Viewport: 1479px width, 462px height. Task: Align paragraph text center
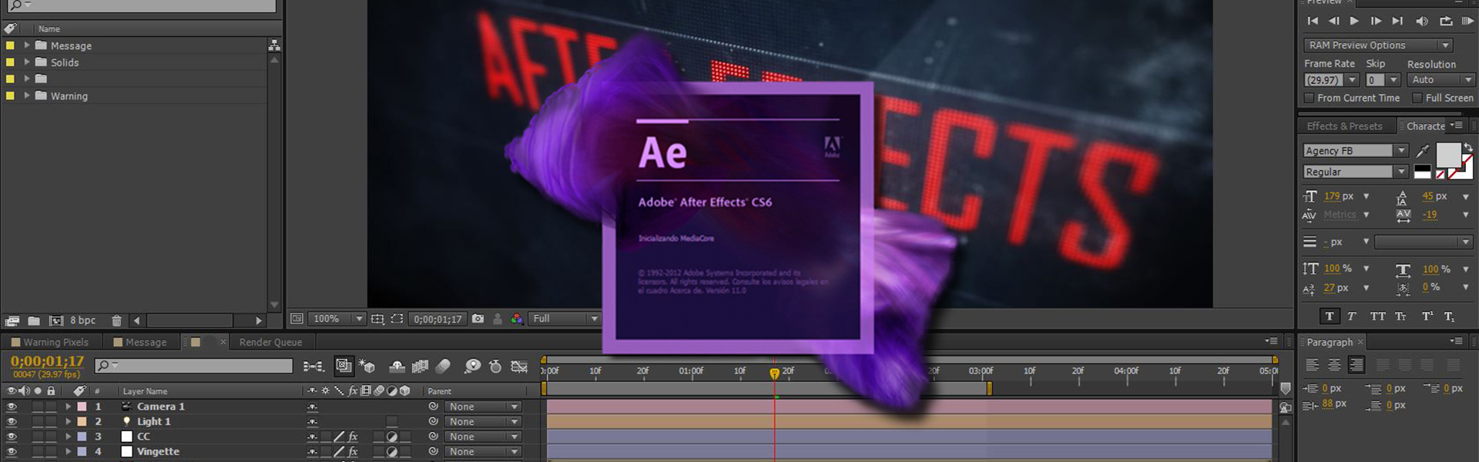(x=1334, y=365)
